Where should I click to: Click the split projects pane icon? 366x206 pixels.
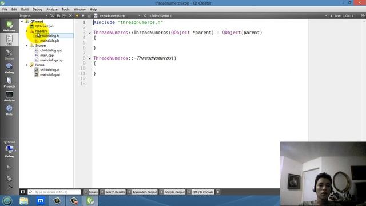click(65, 15)
